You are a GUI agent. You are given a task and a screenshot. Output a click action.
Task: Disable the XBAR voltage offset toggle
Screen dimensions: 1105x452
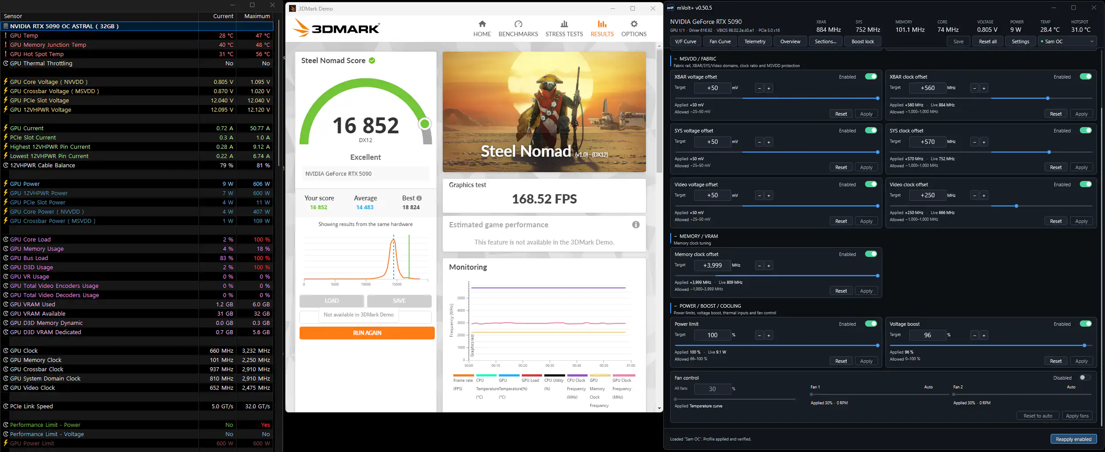pos(871,76)
